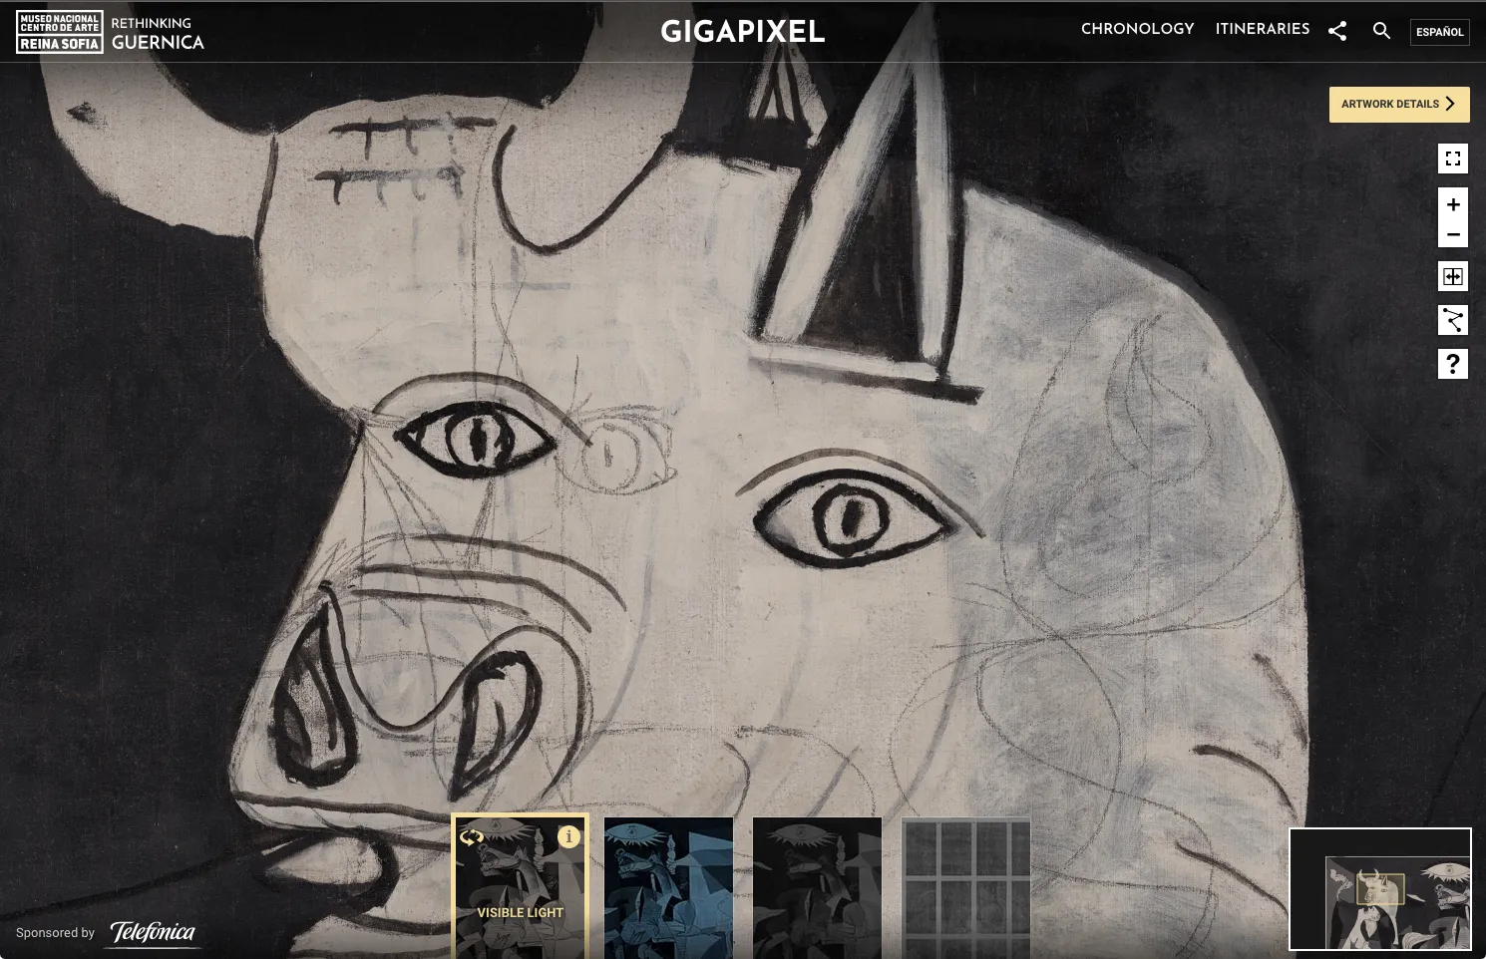Open the Itineraries section
1486x959 pixels.
pos(1263,29)
